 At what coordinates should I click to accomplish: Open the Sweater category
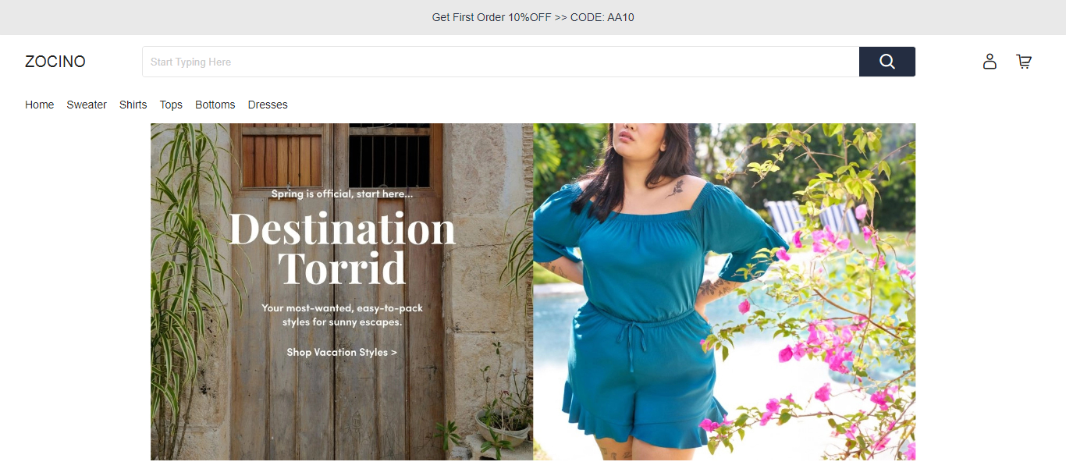87,105
